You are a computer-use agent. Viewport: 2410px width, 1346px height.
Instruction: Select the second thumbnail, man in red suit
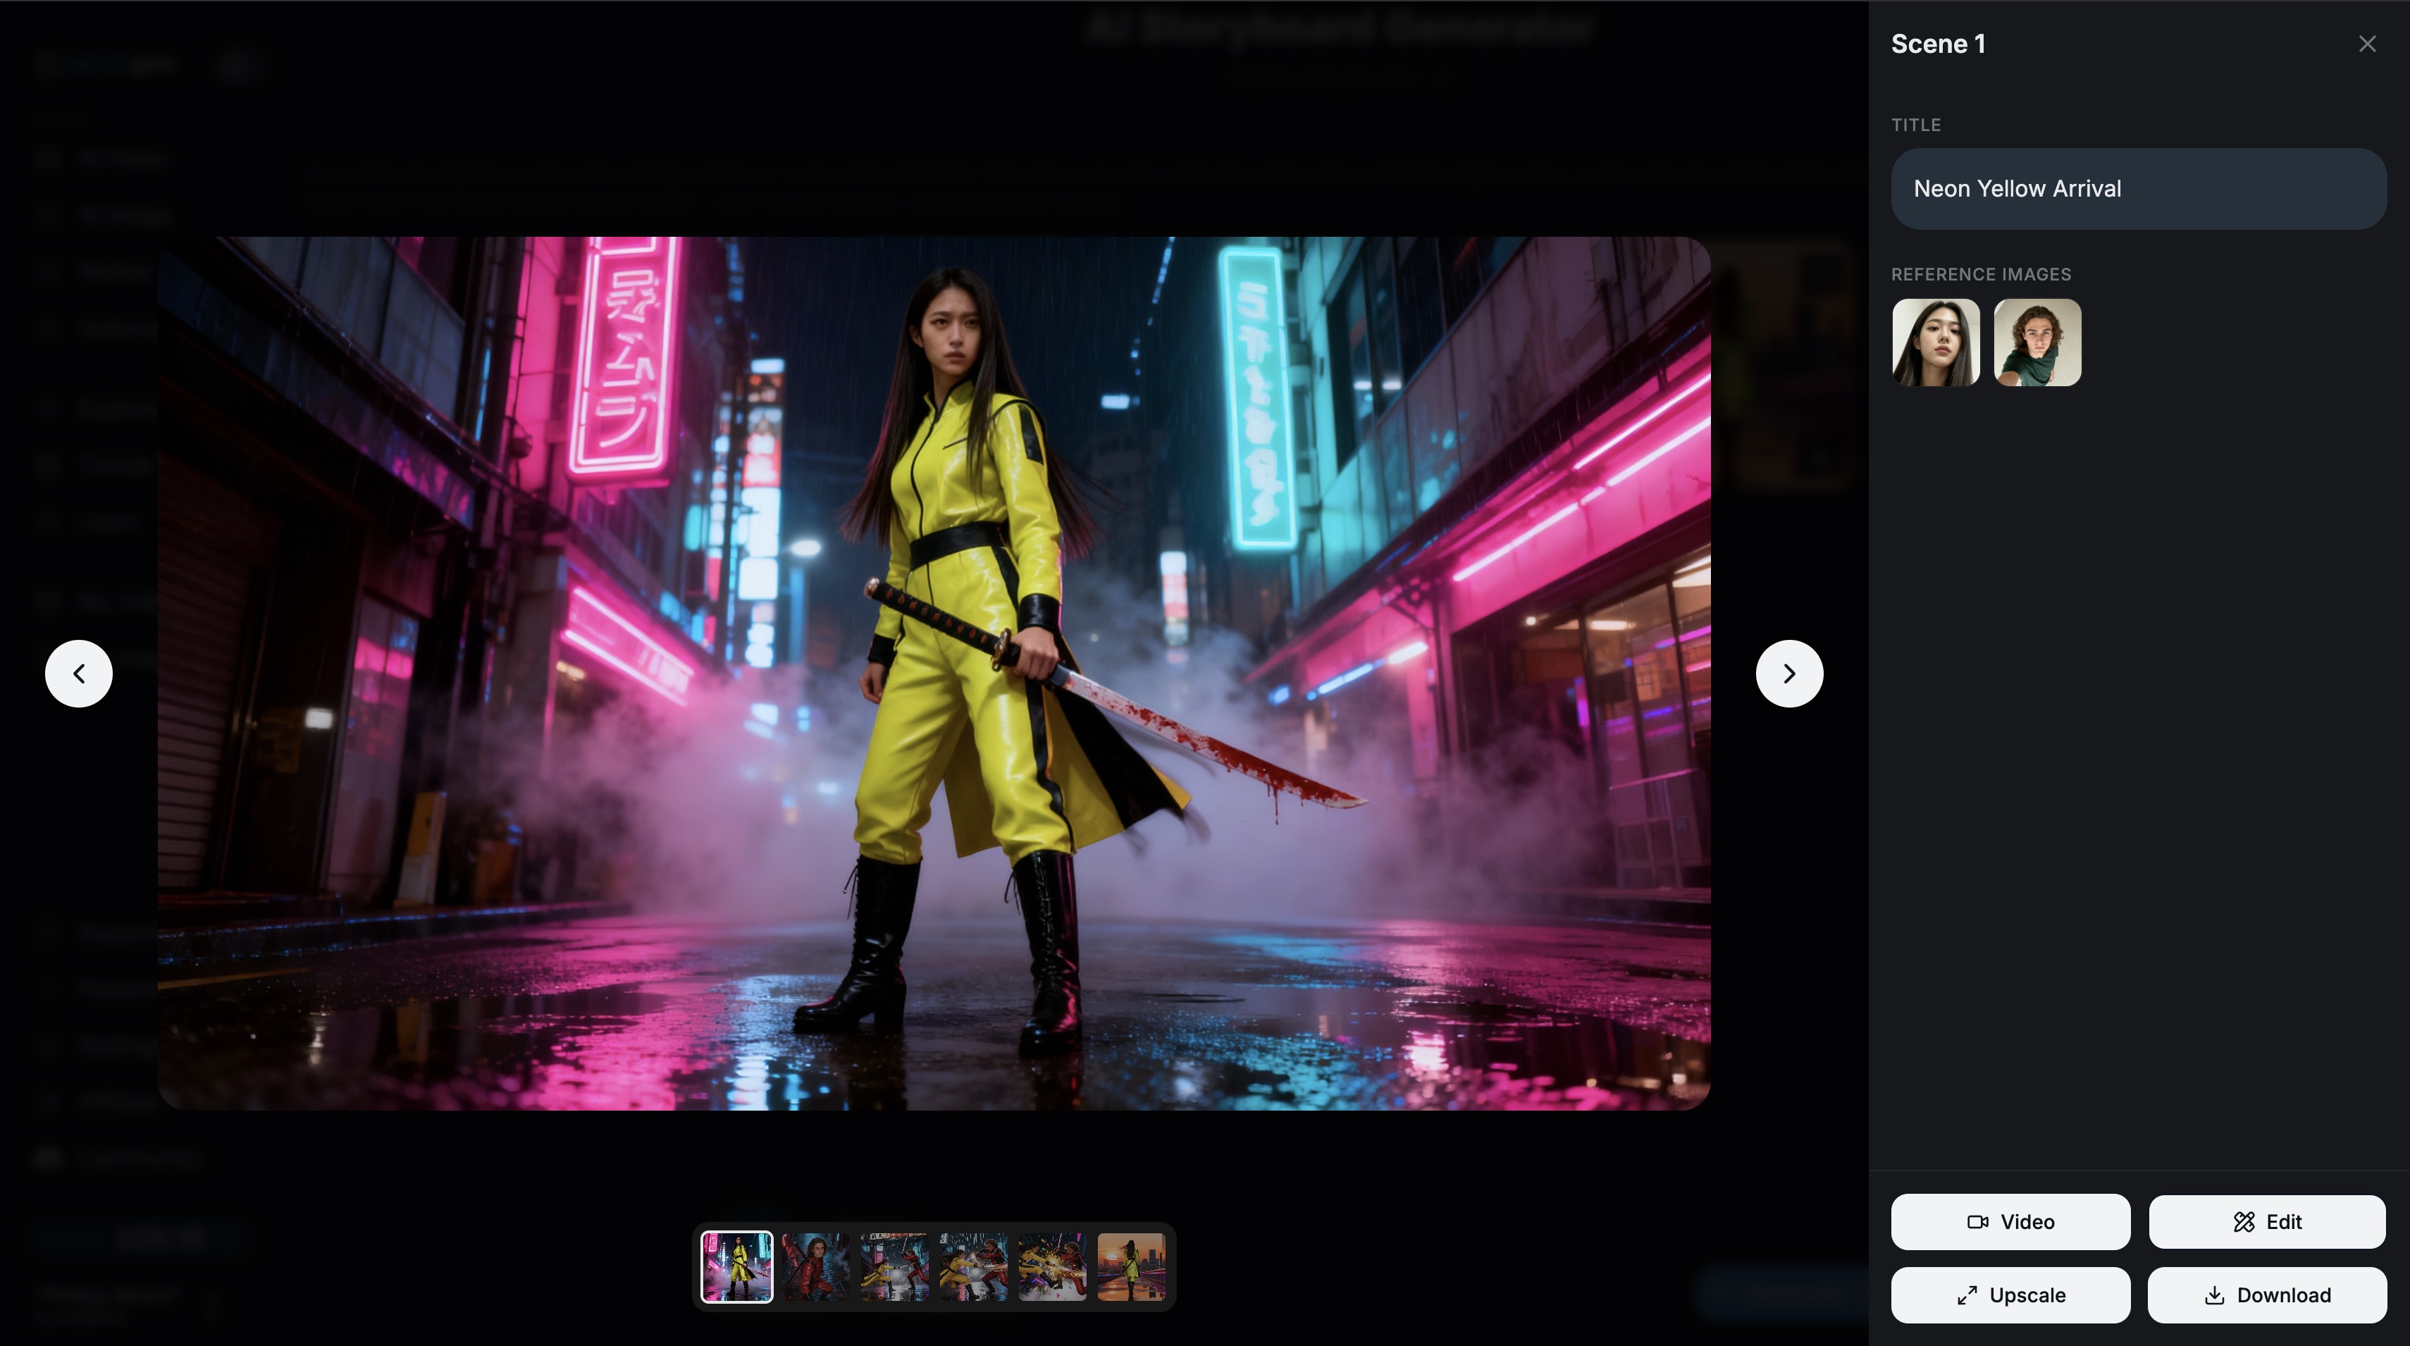point(816,1266)
